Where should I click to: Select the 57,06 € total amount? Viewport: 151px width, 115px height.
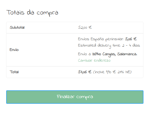pos(85,72)
